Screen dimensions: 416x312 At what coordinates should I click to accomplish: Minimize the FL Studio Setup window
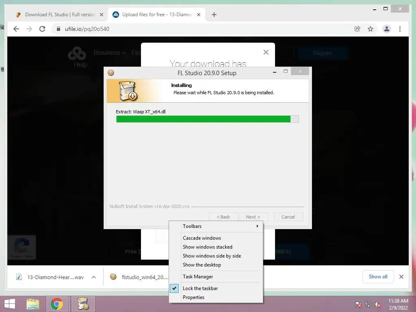click(x=275, y=71)
